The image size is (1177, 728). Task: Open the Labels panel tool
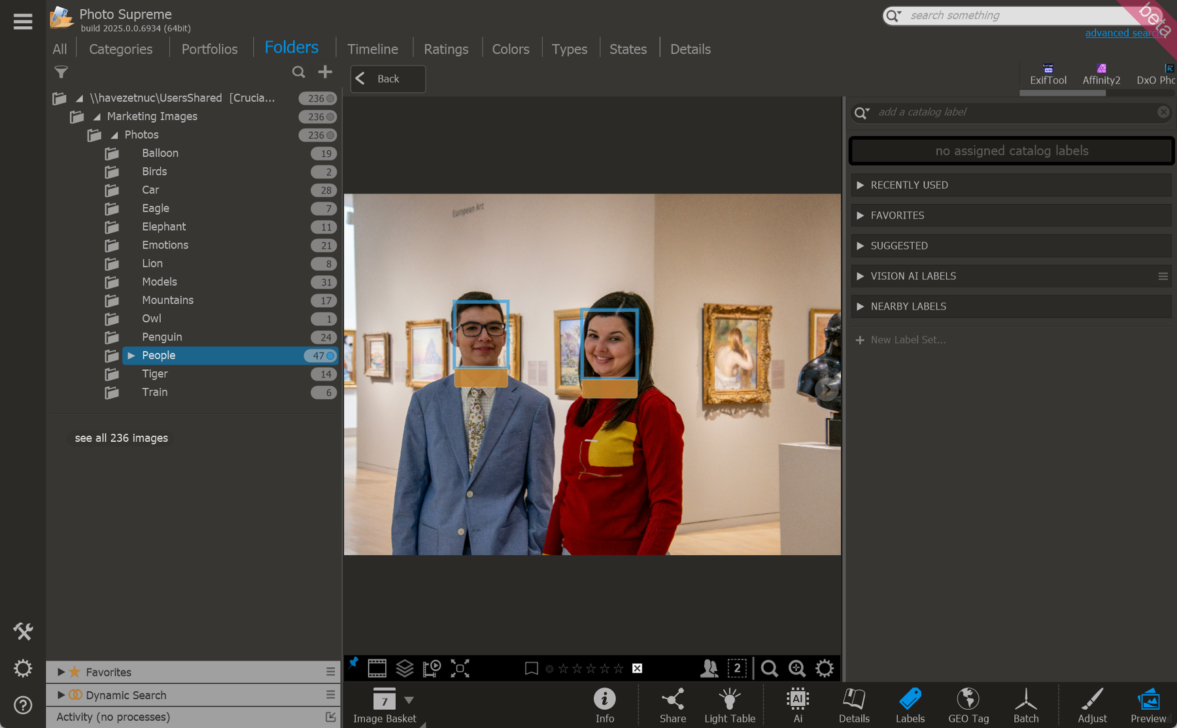[910, 705]
